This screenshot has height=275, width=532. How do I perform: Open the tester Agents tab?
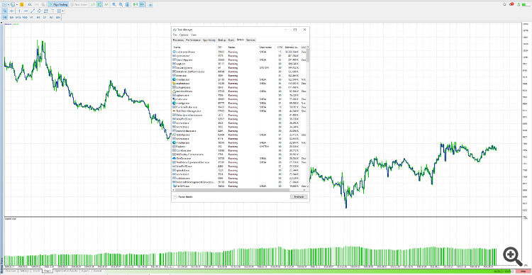coord(85,271)
